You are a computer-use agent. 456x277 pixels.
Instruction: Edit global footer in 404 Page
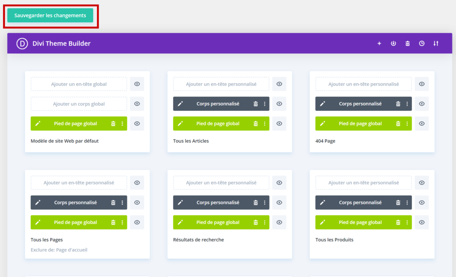coord(322,124)
